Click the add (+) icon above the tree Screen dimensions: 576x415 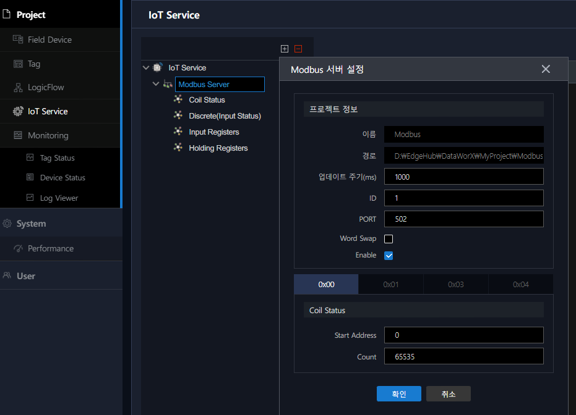(x=285, y=49)
